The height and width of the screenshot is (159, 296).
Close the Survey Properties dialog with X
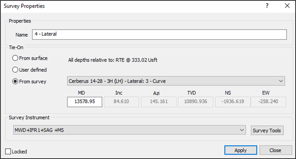[x=287, y=6]
